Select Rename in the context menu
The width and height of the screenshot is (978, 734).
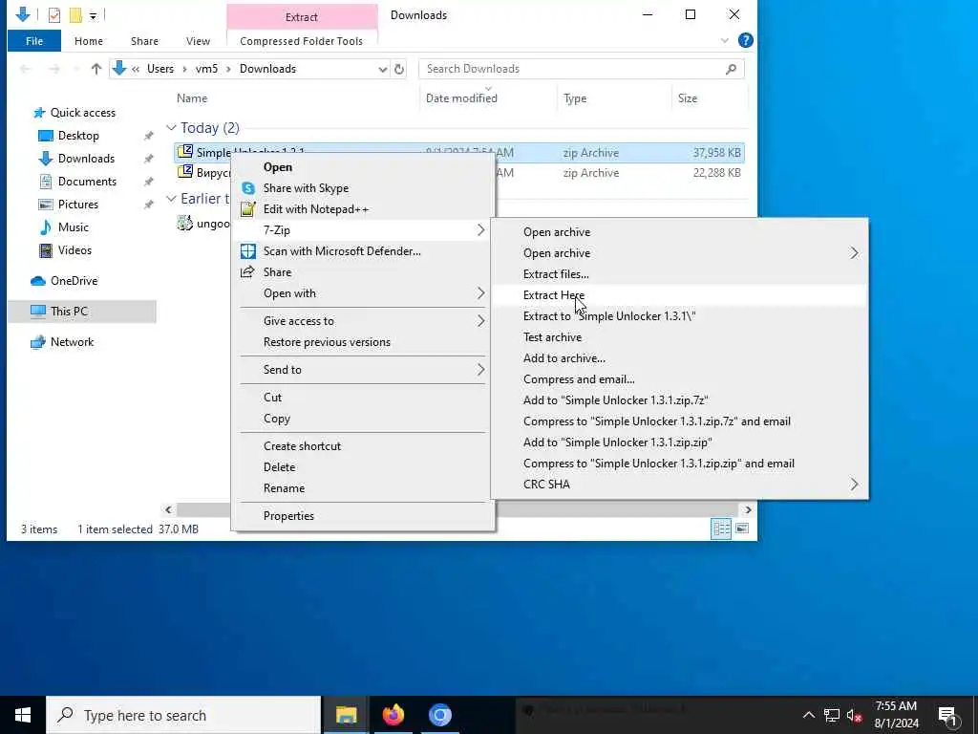pos(363,488)
